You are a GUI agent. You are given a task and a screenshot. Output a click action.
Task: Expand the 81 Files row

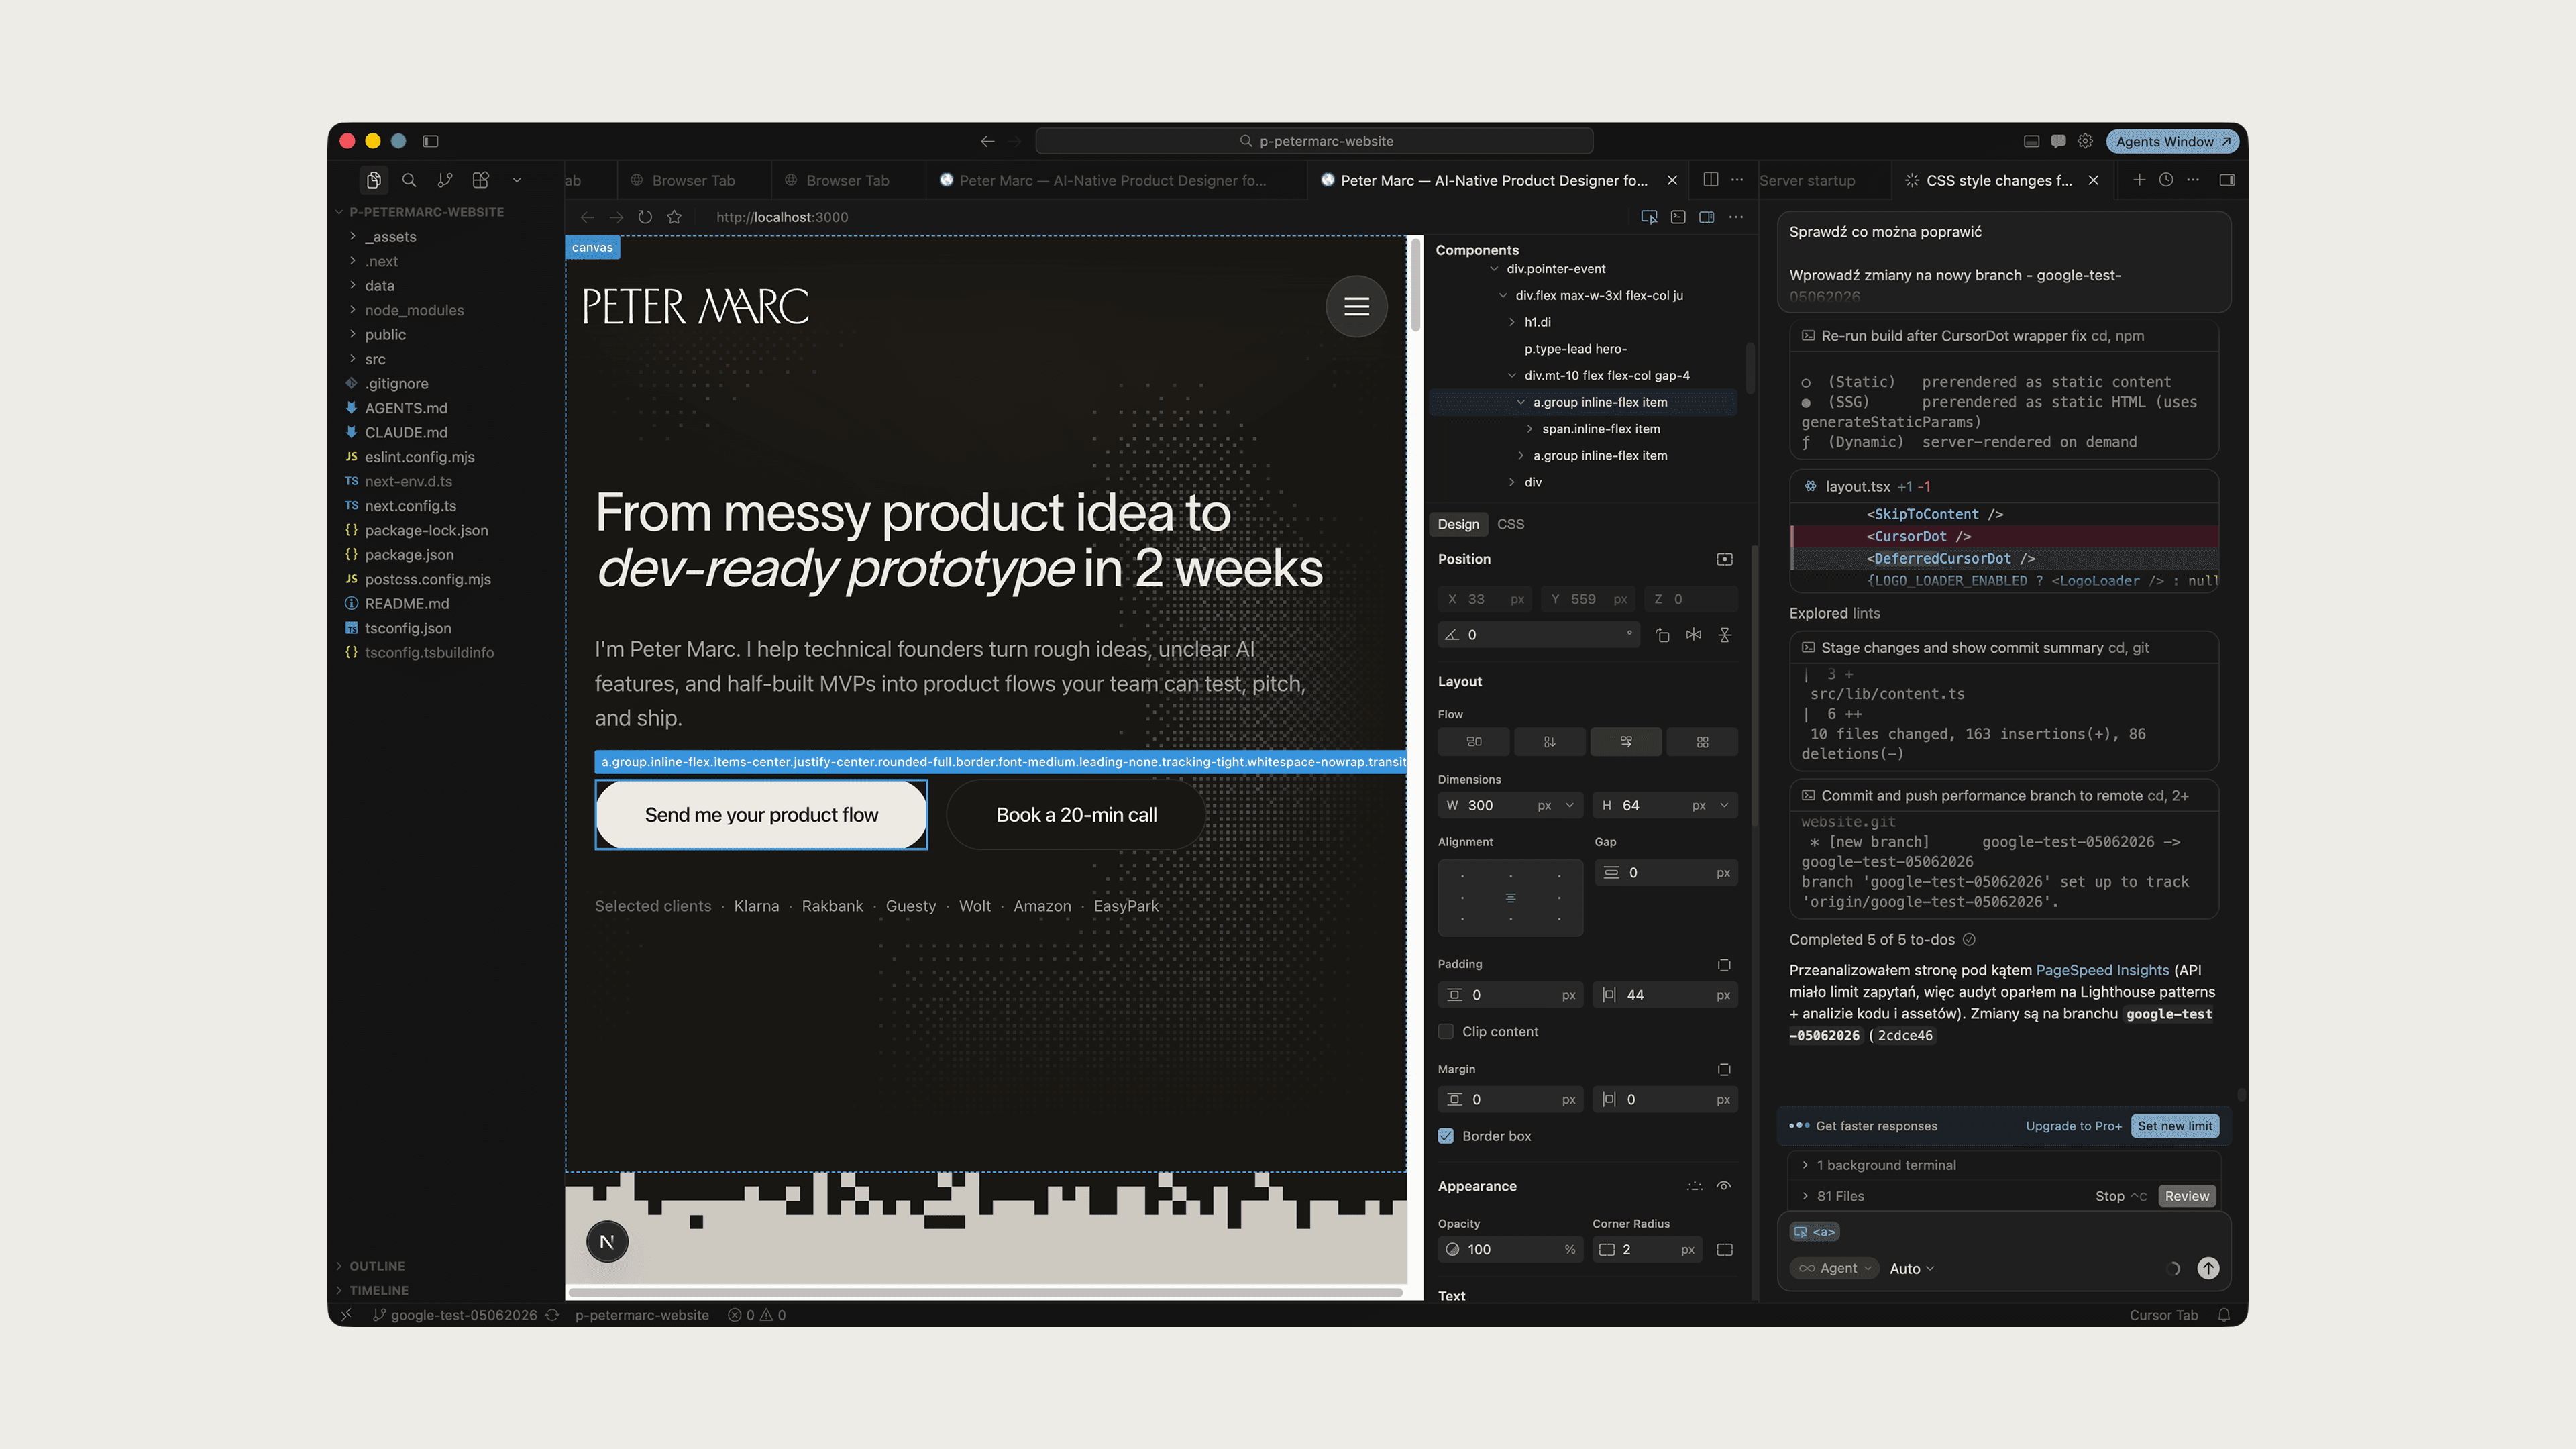click(1840, 1196)
